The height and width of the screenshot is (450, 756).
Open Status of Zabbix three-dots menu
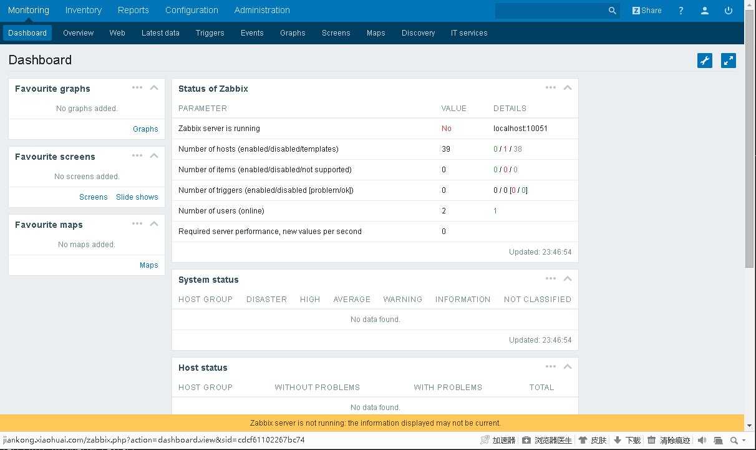(x=551, y=88)
